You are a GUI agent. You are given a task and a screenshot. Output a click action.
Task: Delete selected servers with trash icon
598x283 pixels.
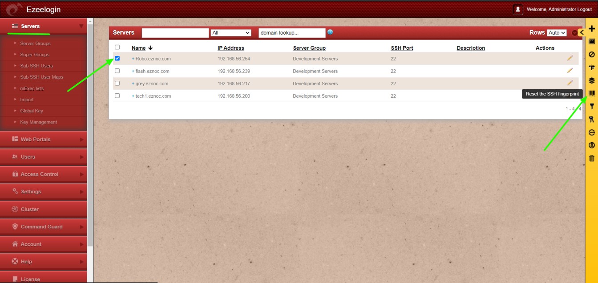coord(591,158)
